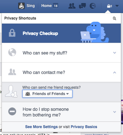
Task: Click the blue dinosaur with laptop illustration
Action: click(x=95, y=32)
